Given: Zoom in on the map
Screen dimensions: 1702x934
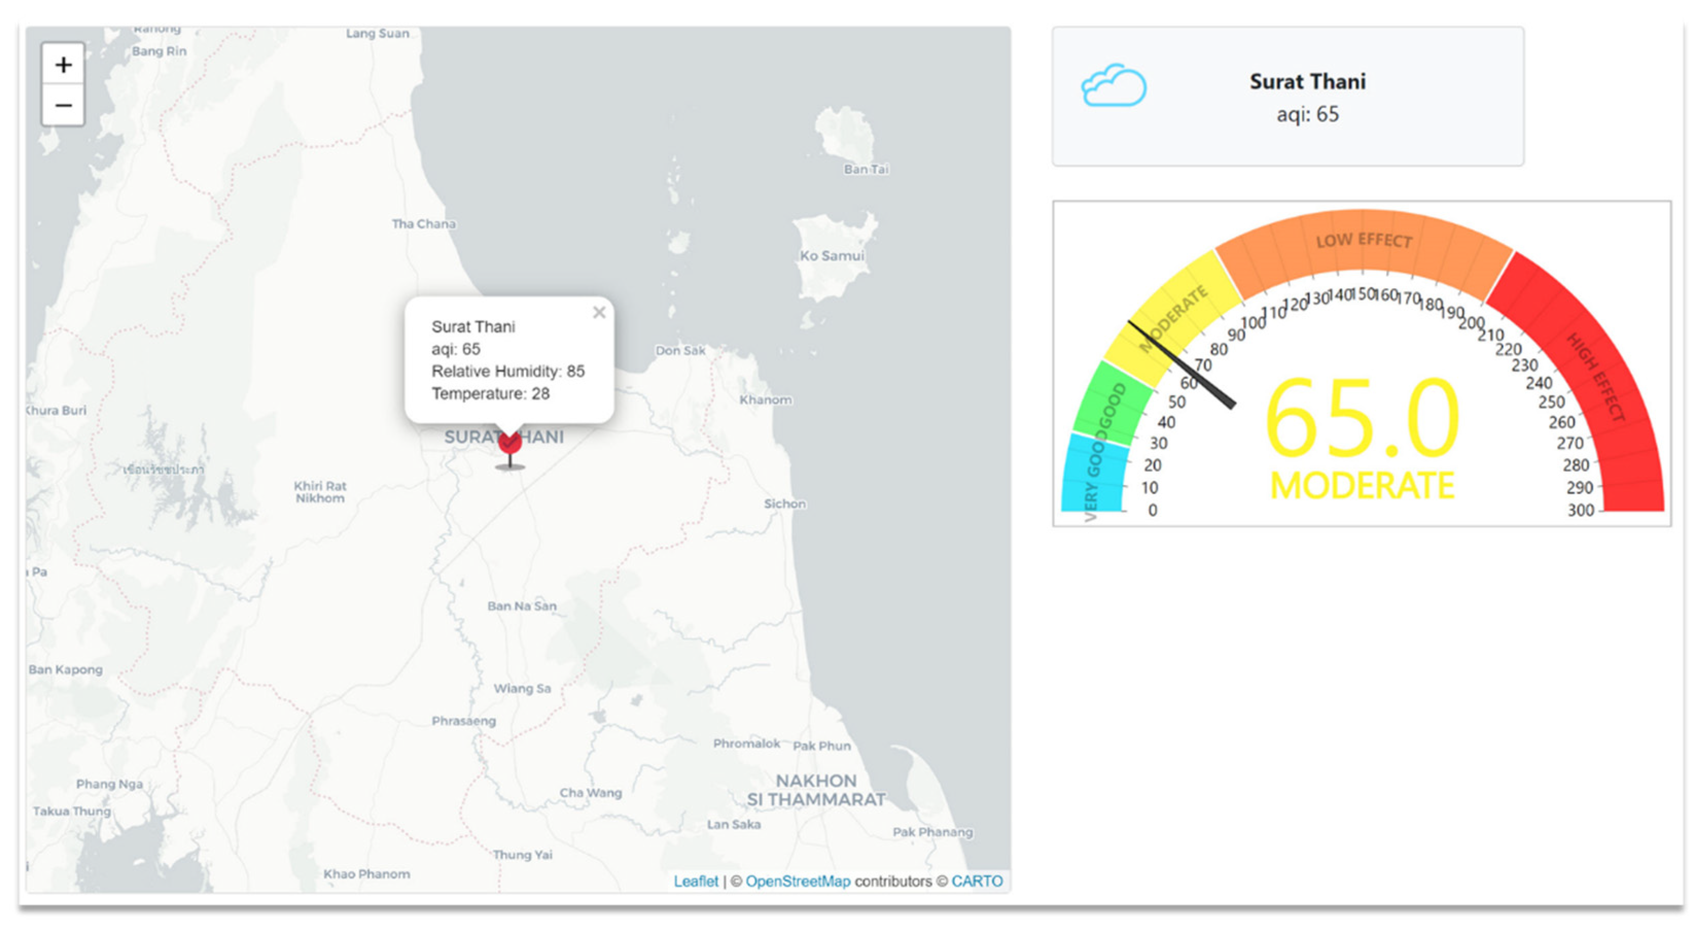Looking at the screenshot, I should coord(63,65).
